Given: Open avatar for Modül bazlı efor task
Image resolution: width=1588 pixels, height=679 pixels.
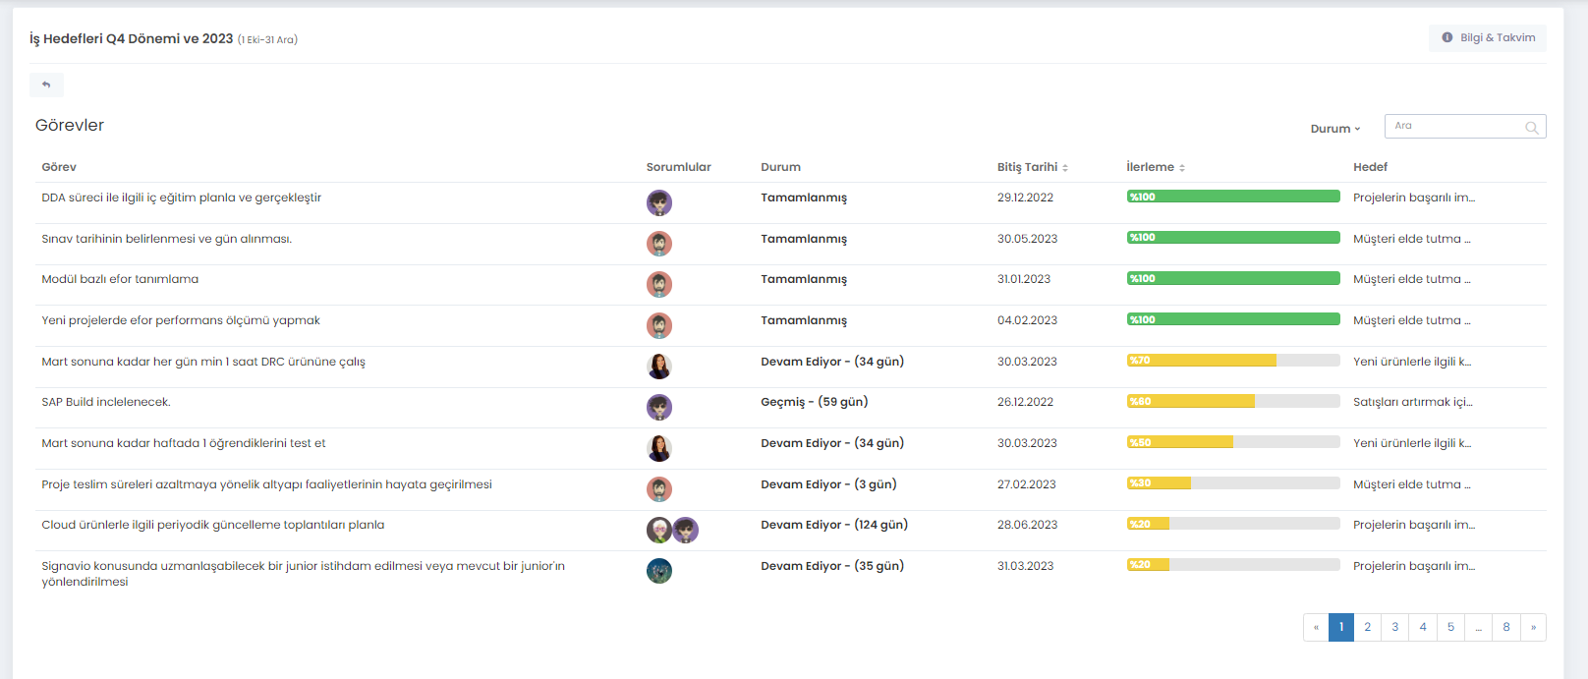Looking at the screenshot, I should 659,284.
